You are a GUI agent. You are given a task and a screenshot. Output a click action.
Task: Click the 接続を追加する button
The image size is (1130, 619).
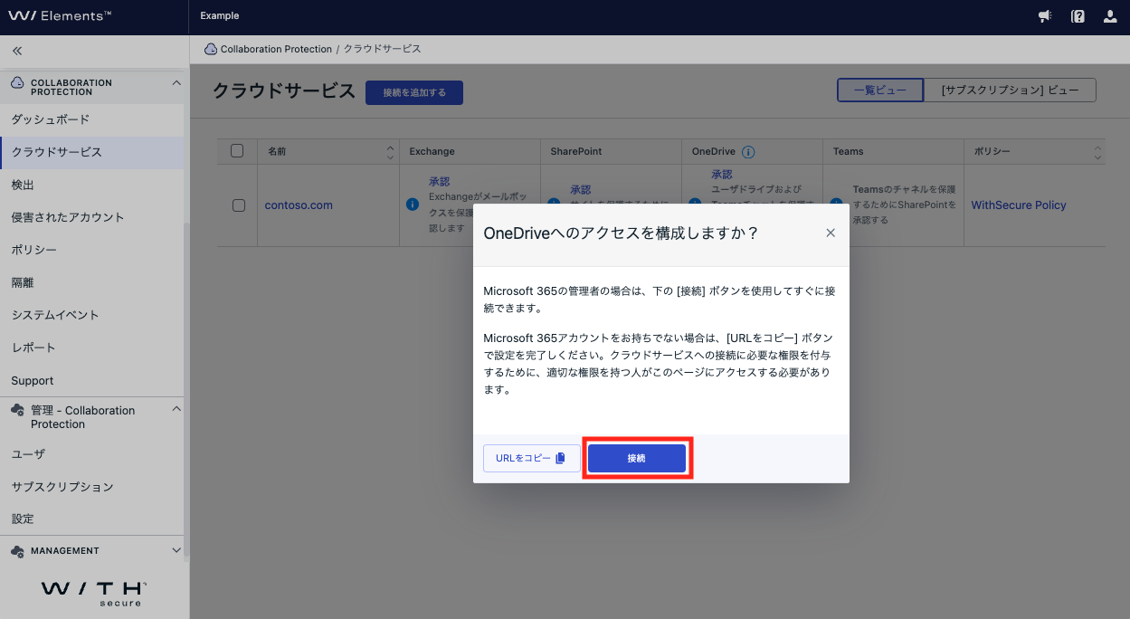pos(414,92)
